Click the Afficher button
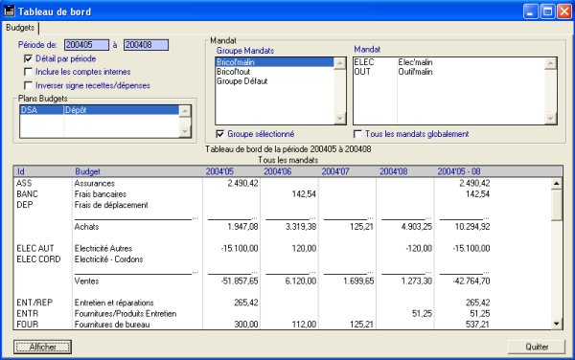The height and width of the screenshot is (360, 575). point(42,347)
